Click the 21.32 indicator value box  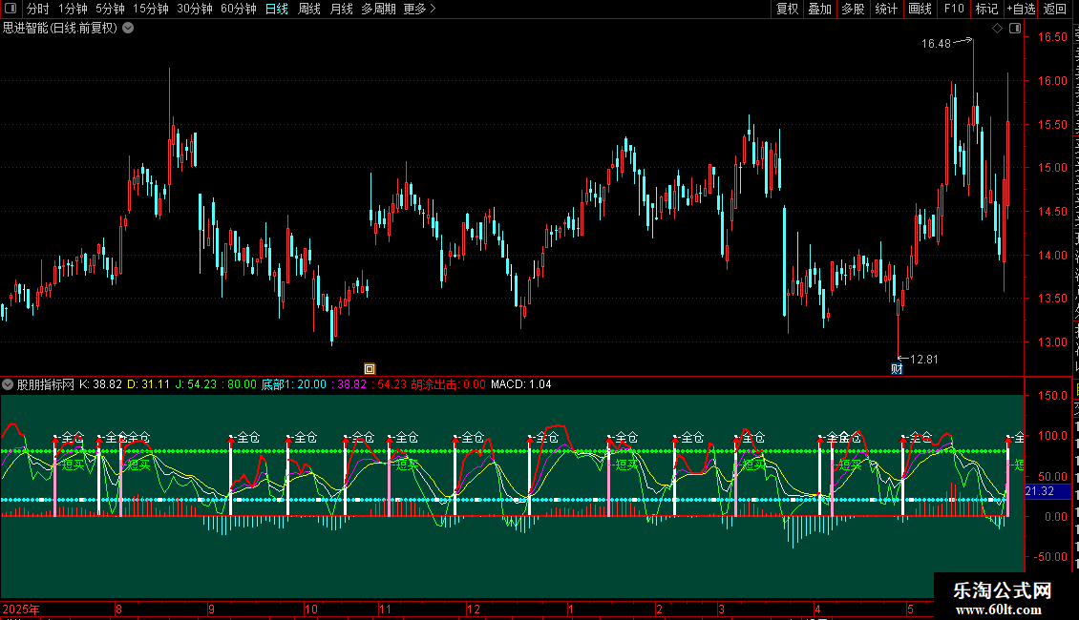pyautogui.click(x=1048, y=491)
